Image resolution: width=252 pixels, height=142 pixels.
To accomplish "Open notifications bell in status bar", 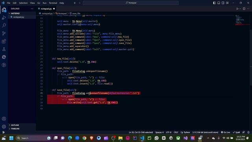I will pos(248,133).
